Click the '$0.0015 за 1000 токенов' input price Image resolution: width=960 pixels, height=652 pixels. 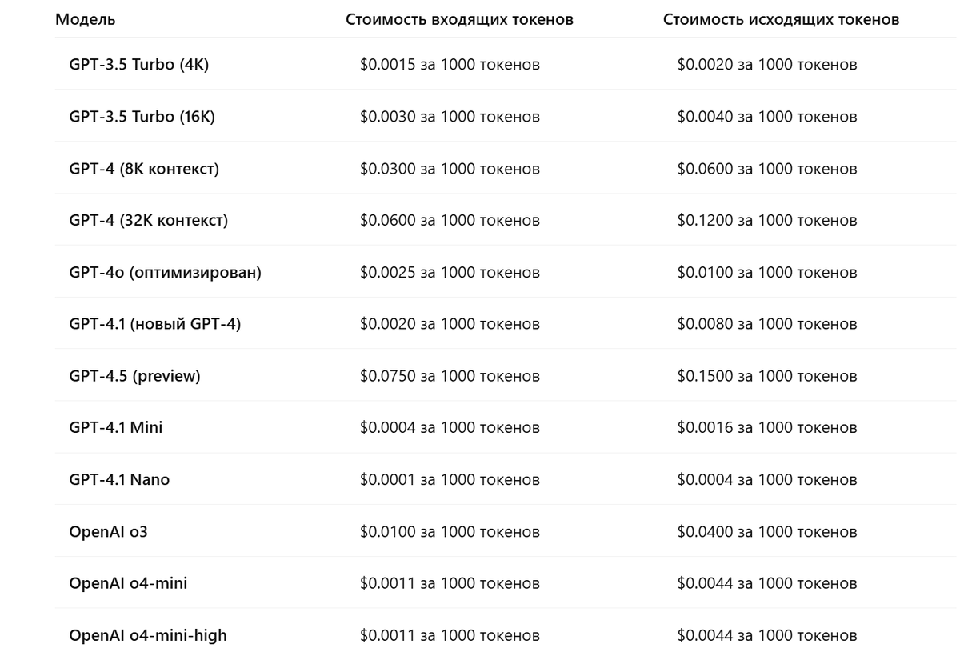click(x=450, y=65)
